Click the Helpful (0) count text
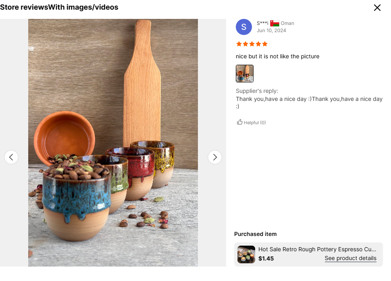 coord(255,123)
